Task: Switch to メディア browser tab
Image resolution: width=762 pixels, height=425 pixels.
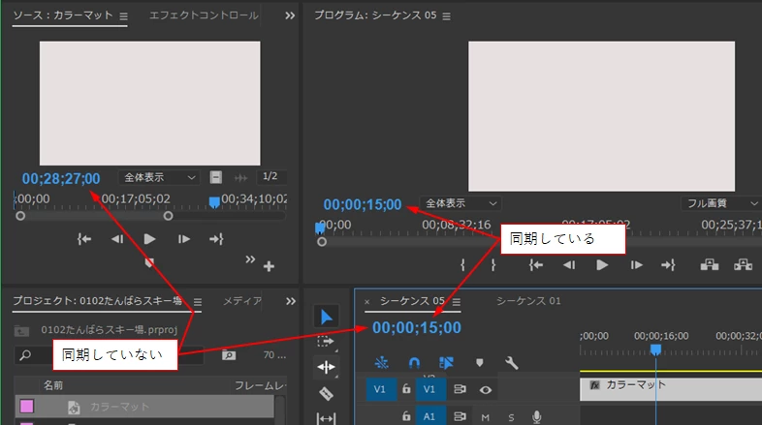Action: pos(242,301)
